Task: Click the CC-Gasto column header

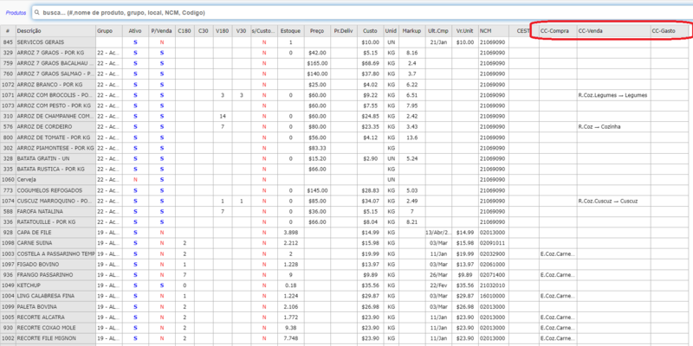Action: click(x=670, y=31)
